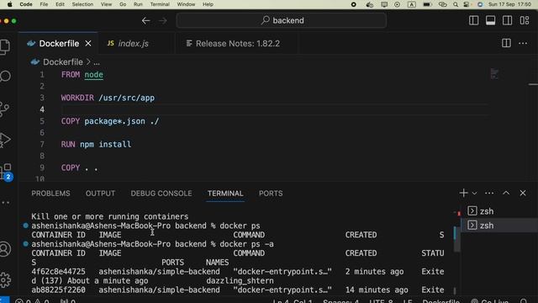Click the RUN npm install line

(96, 144)
